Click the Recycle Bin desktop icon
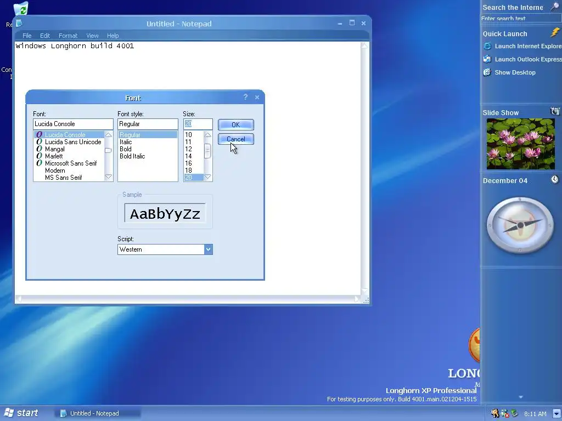The height and width of the screenshot is (421, 562). coord(21,9)
